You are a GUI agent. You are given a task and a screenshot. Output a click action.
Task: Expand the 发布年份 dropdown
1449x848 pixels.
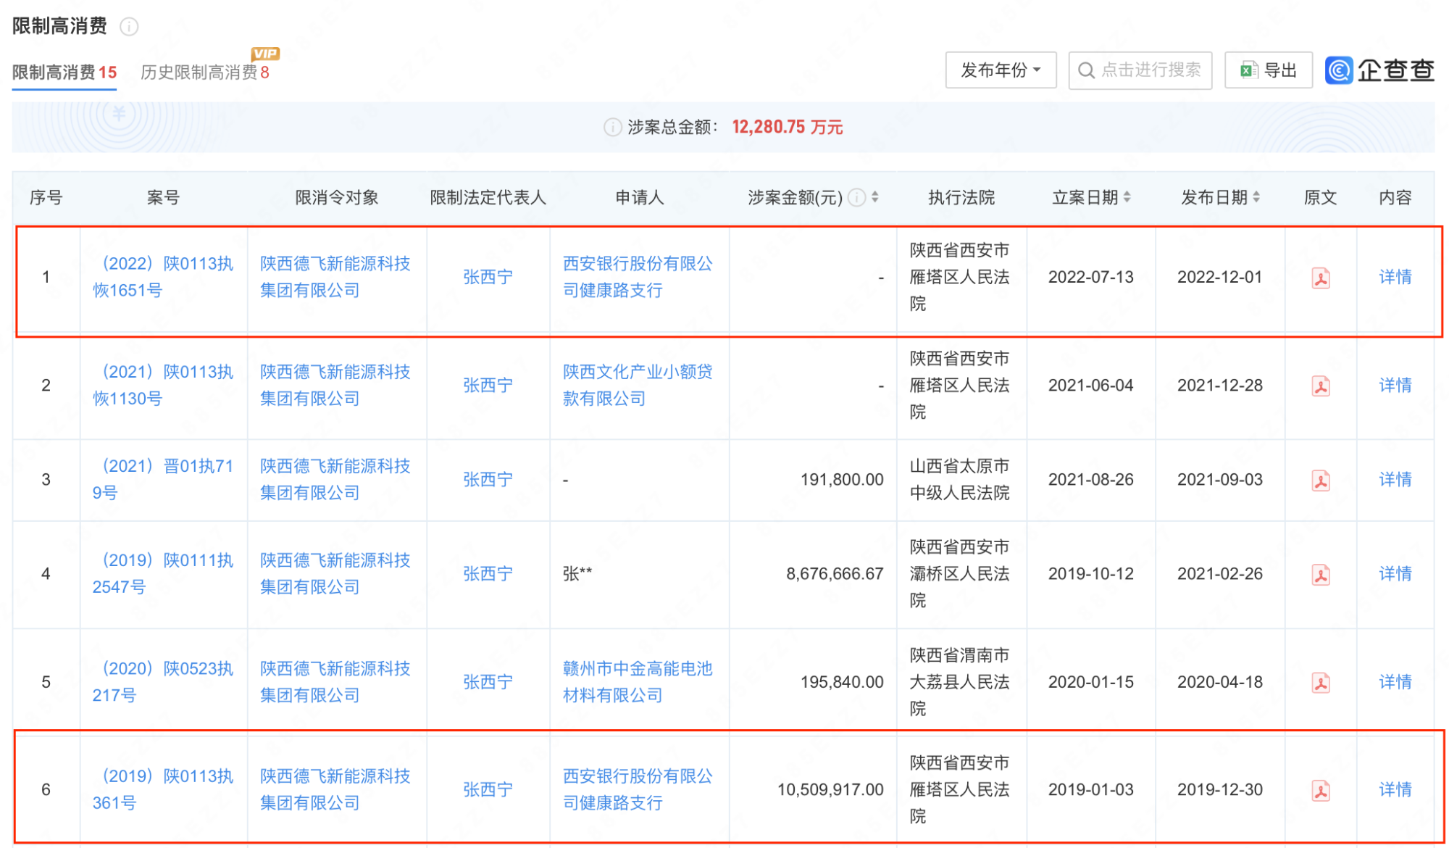[x=1000, y=70]
